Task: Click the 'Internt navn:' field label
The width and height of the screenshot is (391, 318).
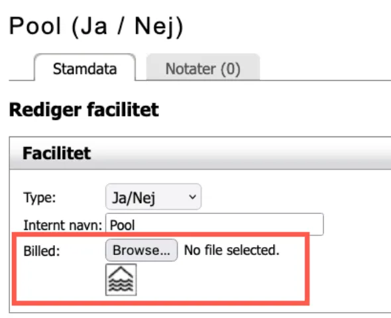Action: pyautogui.click(x=62, y=225)
